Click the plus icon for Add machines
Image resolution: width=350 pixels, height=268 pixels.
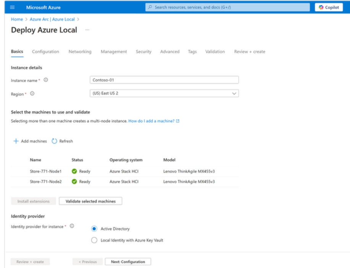coord(16,141)
